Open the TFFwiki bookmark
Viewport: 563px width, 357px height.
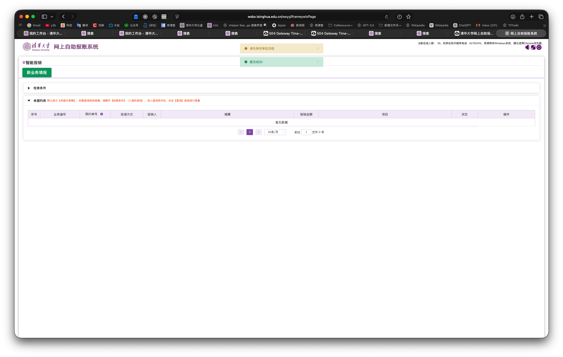(x=511, y=25)
